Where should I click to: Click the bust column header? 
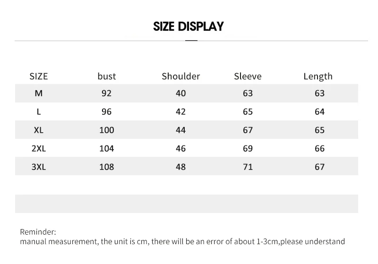click(107, 77)
